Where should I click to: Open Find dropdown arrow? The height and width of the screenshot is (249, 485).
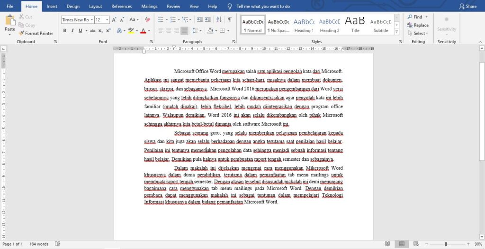point(427,17)
